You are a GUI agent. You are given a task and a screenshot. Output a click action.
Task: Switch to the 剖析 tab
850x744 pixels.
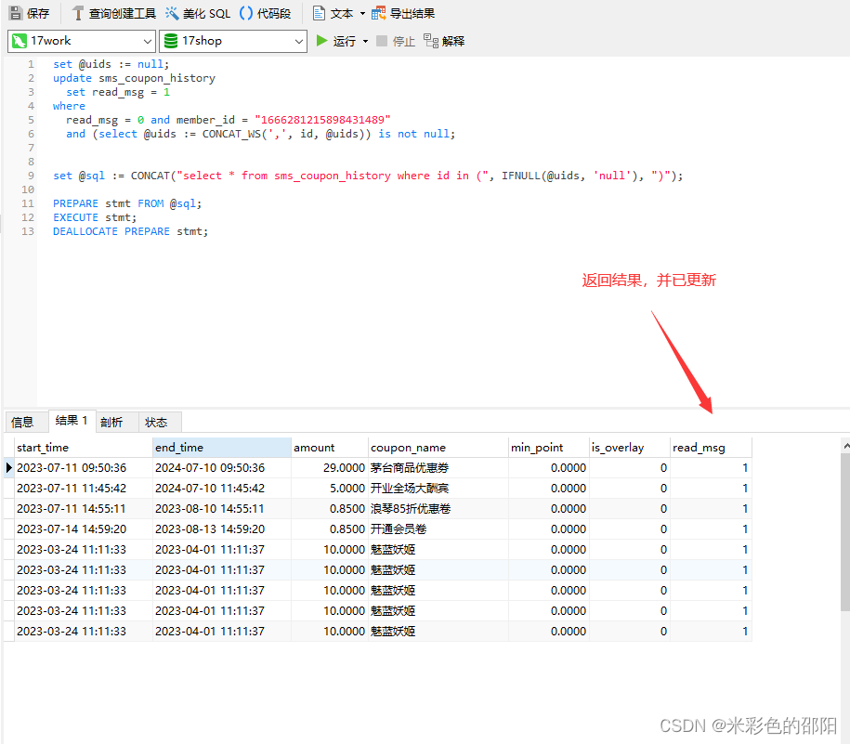pyautogui.click(x=112, y=422)
